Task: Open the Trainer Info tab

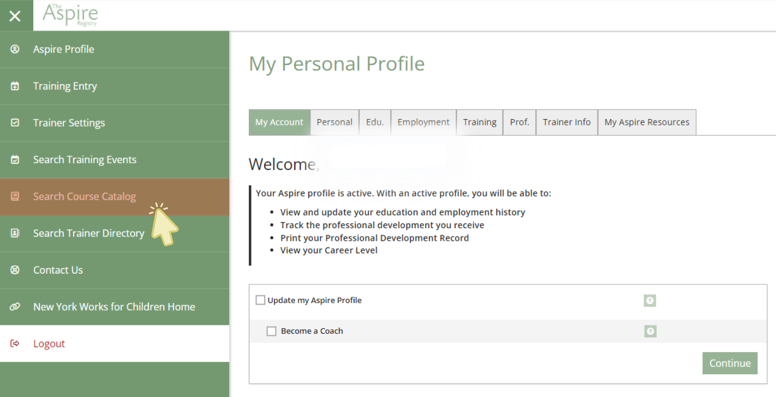Action: tap(566, 122)
